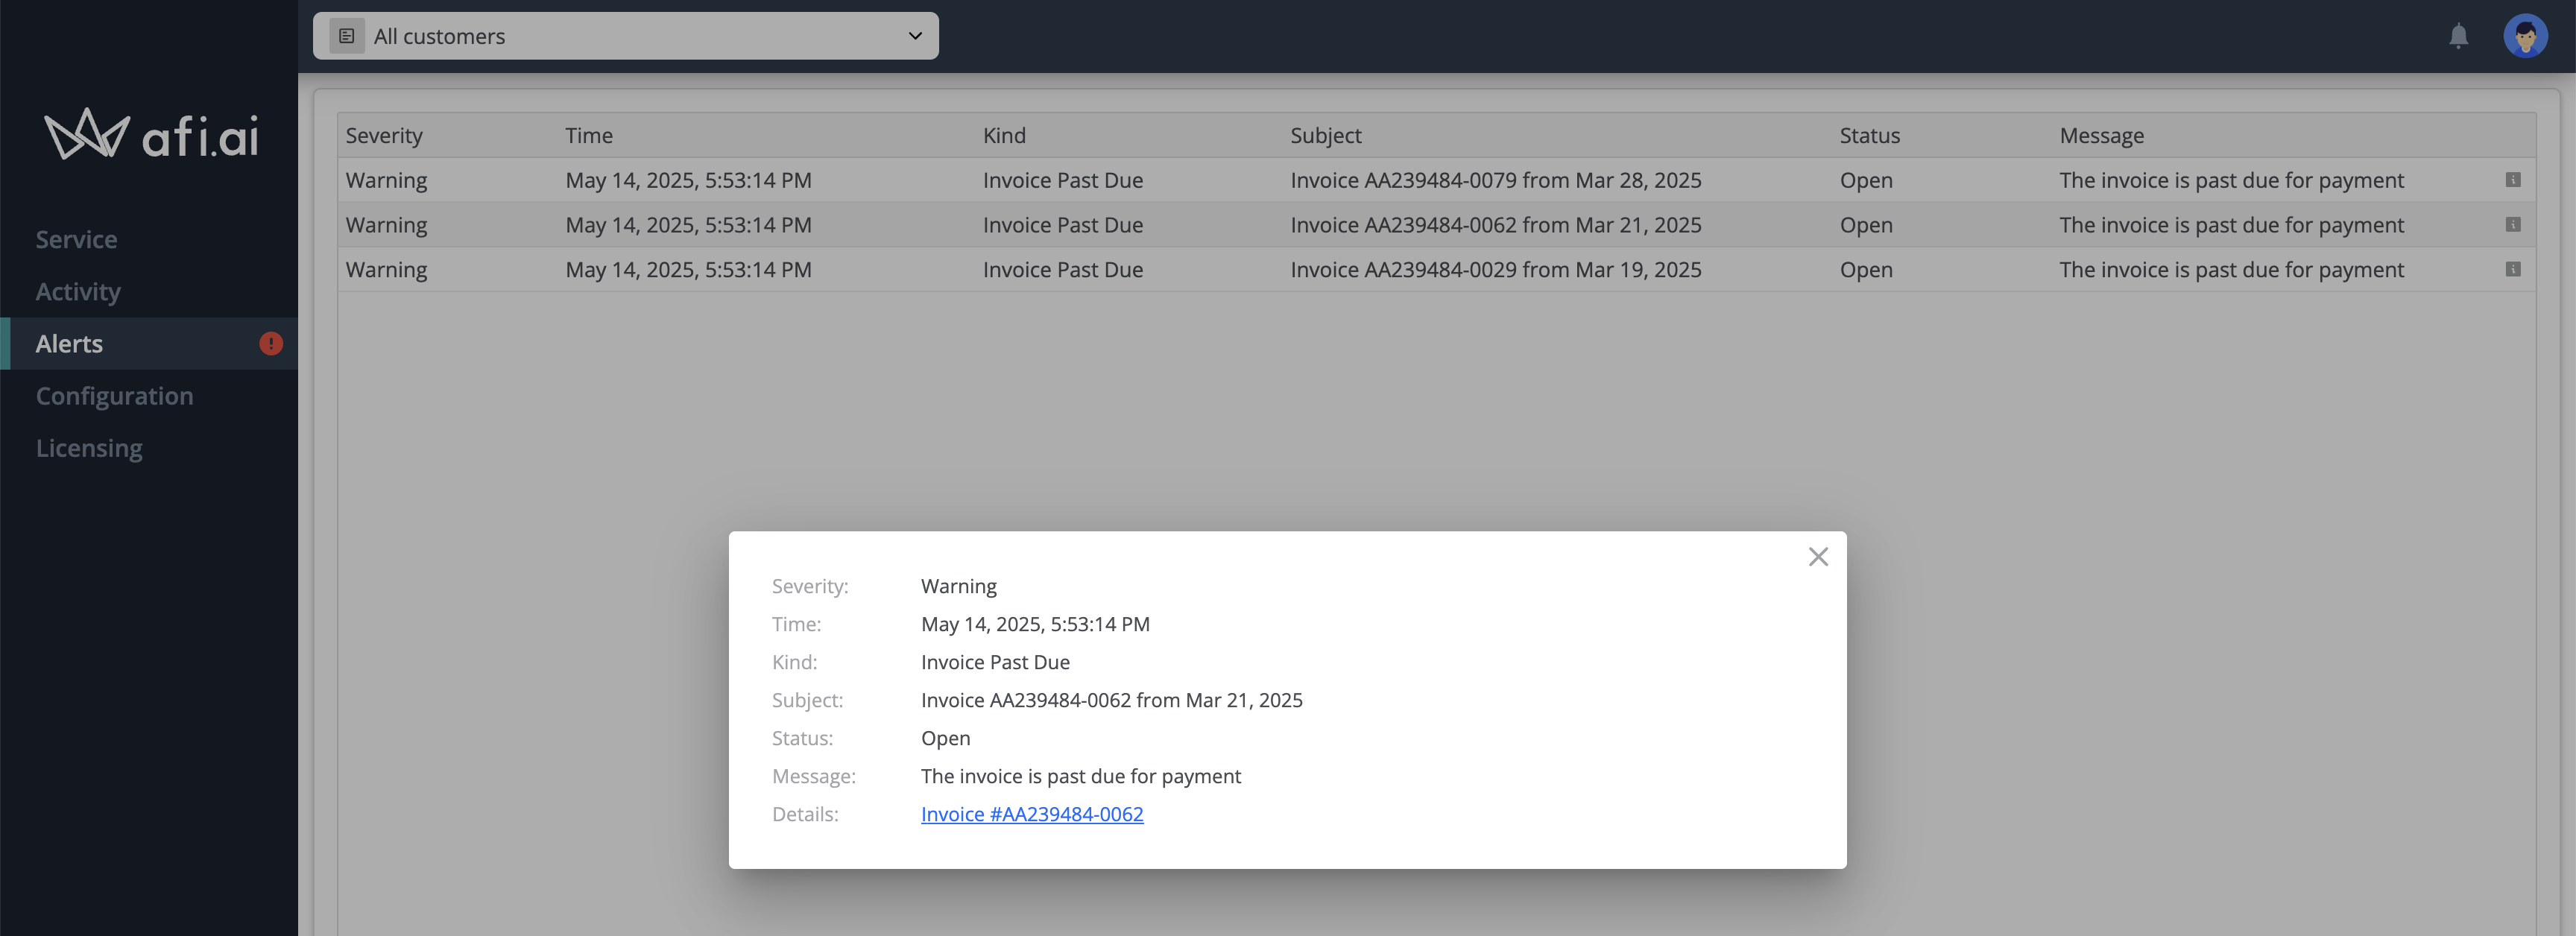Go to the Service section
Screen dimensions: 2576x936
[x=76, y=239]
